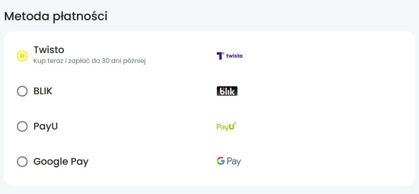Click the colorful Google G icon

coord(221,161)
